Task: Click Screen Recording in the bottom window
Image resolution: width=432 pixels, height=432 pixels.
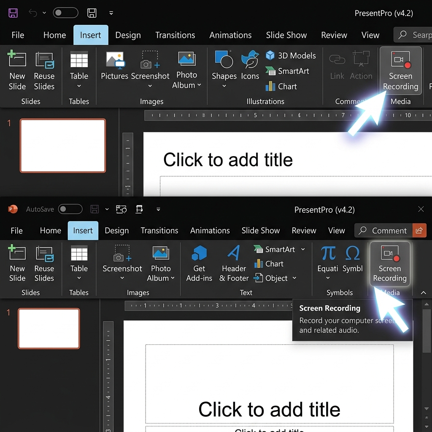Action: coord(389,264)
